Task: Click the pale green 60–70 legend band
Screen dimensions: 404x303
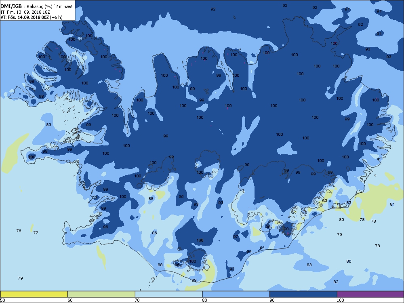Action: (101, 294)
